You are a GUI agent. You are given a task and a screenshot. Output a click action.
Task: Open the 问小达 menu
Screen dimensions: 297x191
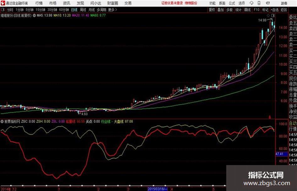pyautogui.click(x=96, y=3)
